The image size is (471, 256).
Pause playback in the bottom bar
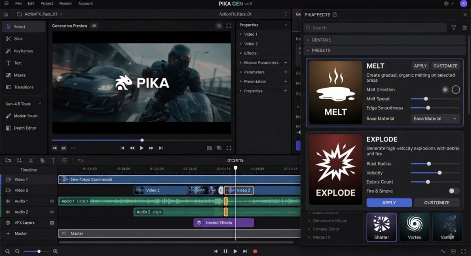click(225, 251)
